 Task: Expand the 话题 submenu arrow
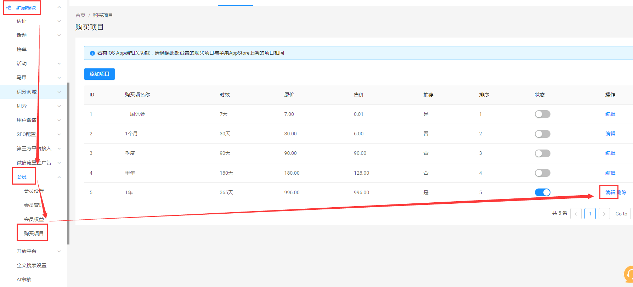59,35
